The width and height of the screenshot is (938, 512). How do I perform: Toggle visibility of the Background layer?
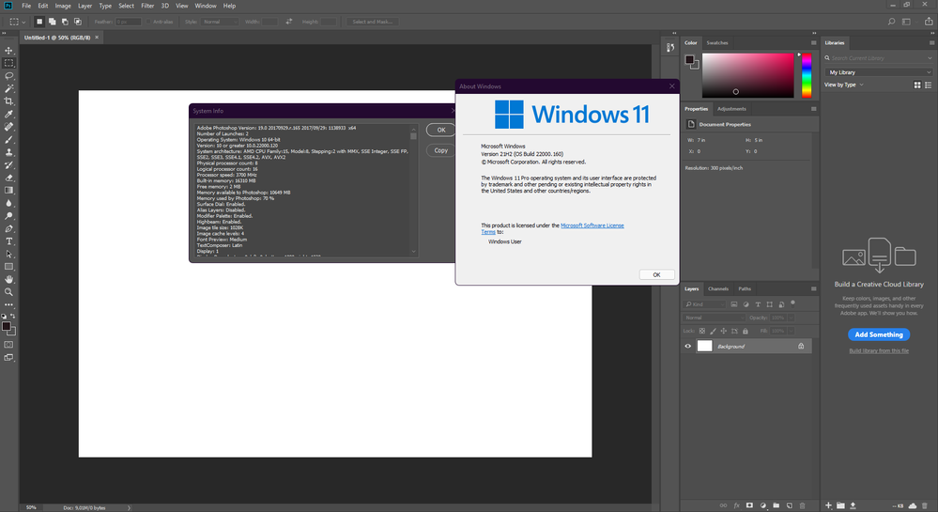[x=688, y=346]
